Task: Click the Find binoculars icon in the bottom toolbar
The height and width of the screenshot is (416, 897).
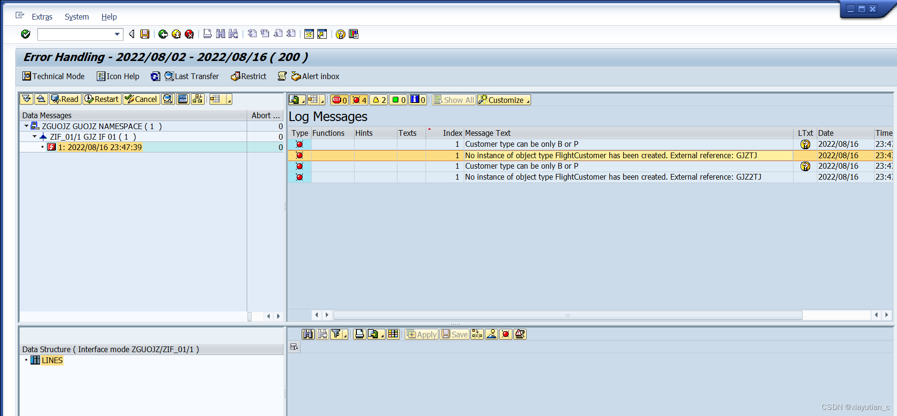Action: 308,334
